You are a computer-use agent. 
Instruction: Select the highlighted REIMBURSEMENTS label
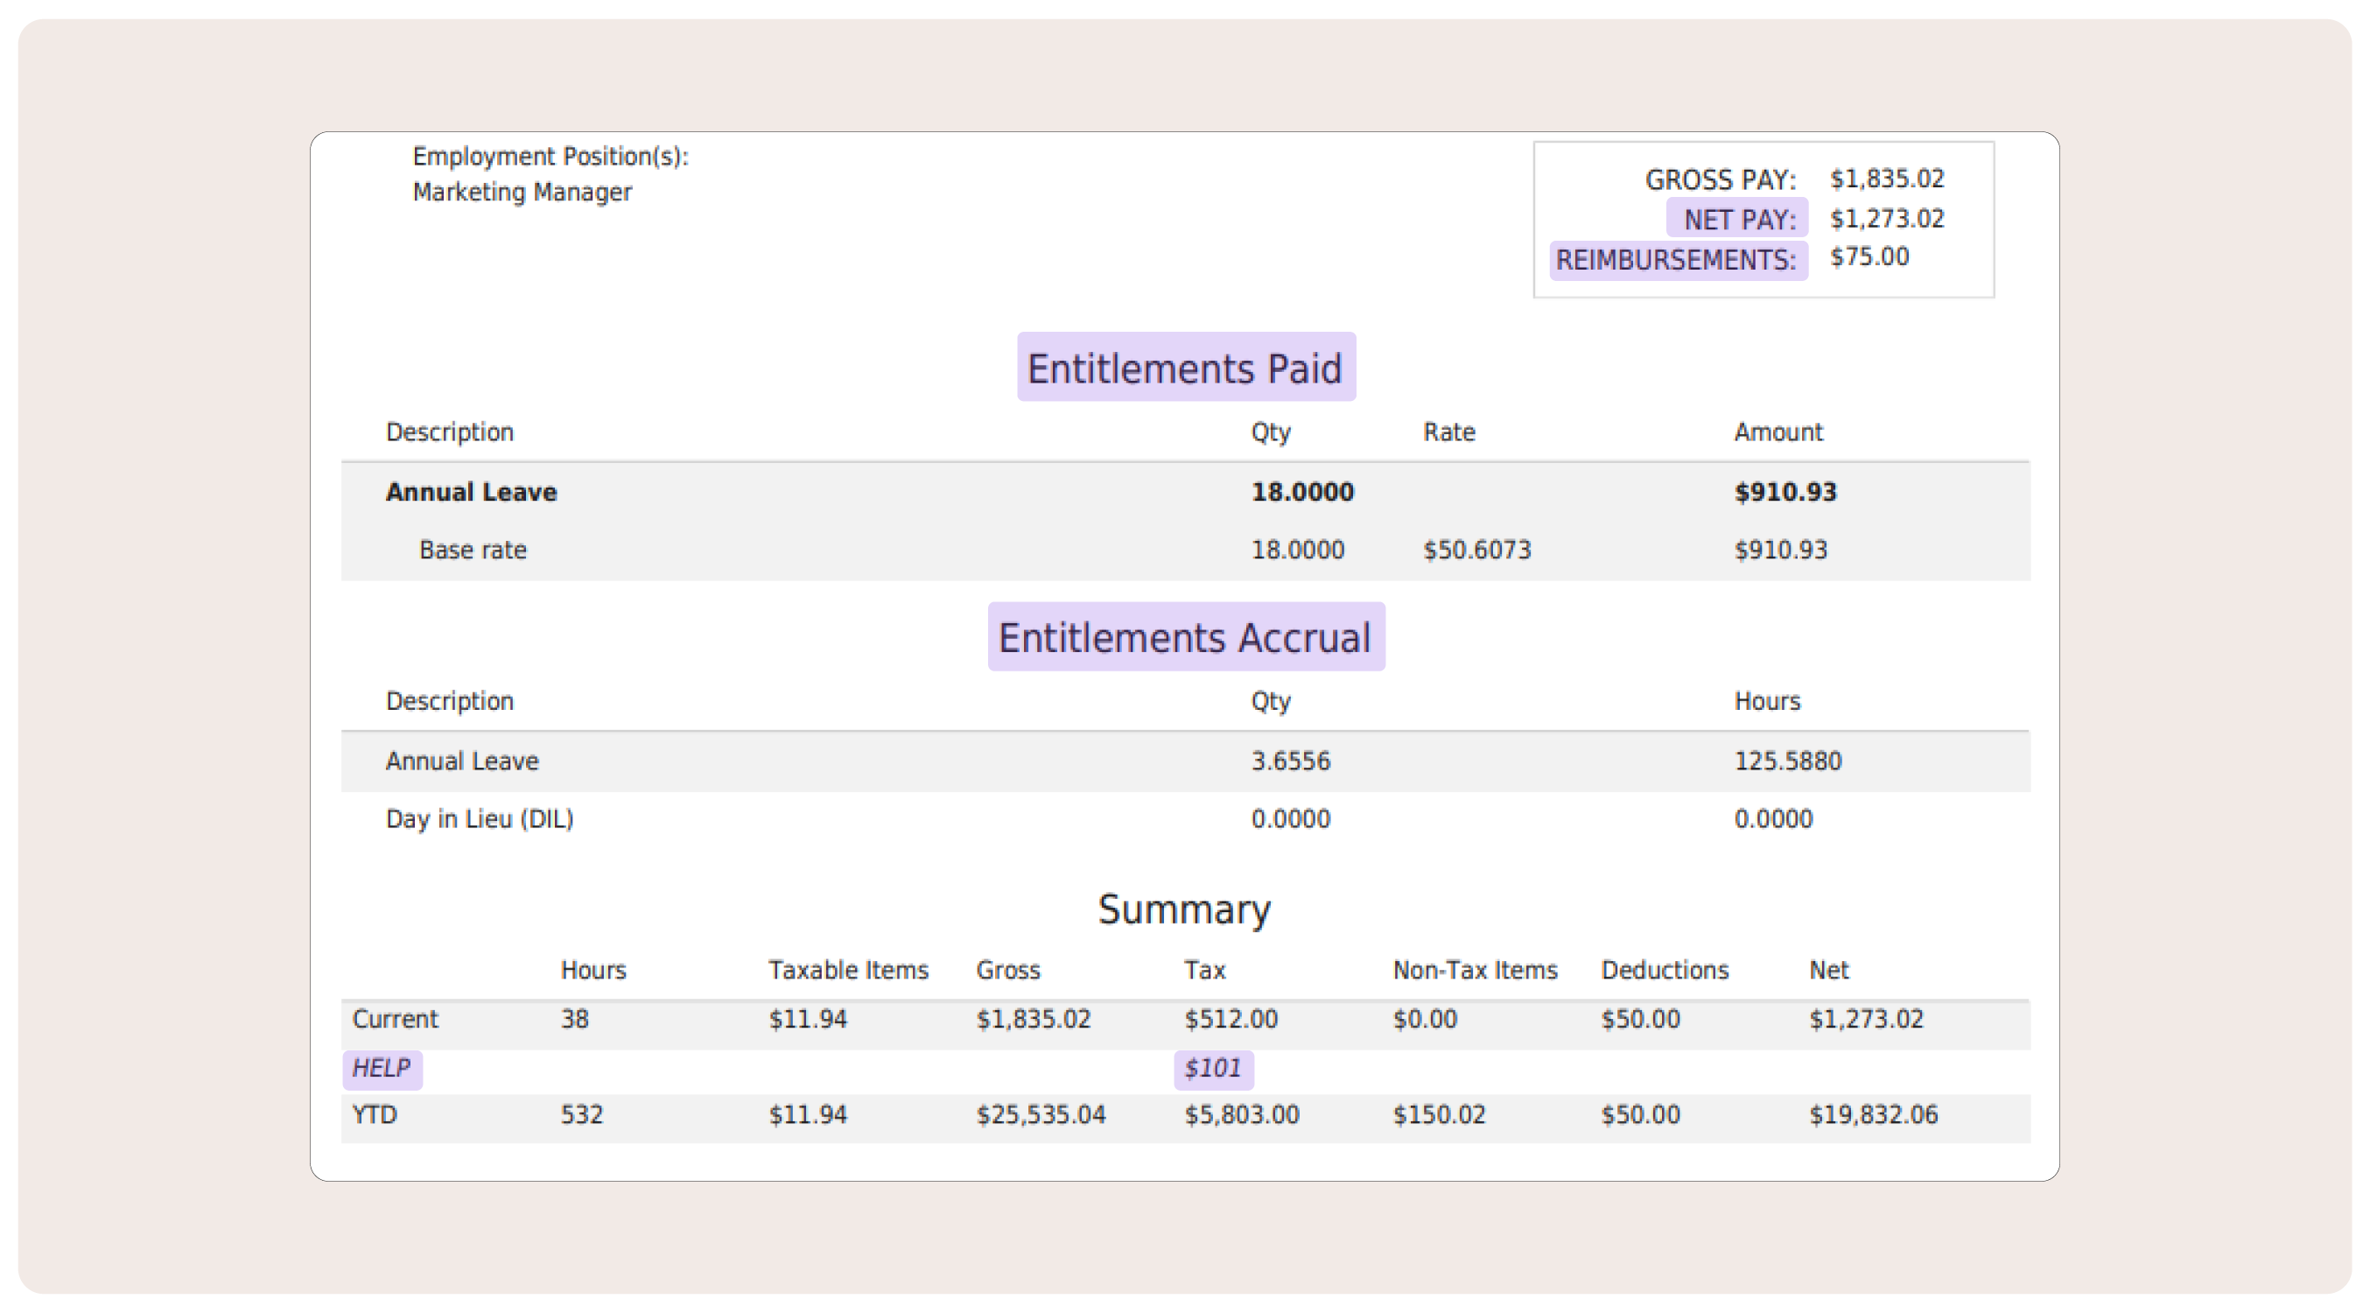click(x=1676, y=259)
